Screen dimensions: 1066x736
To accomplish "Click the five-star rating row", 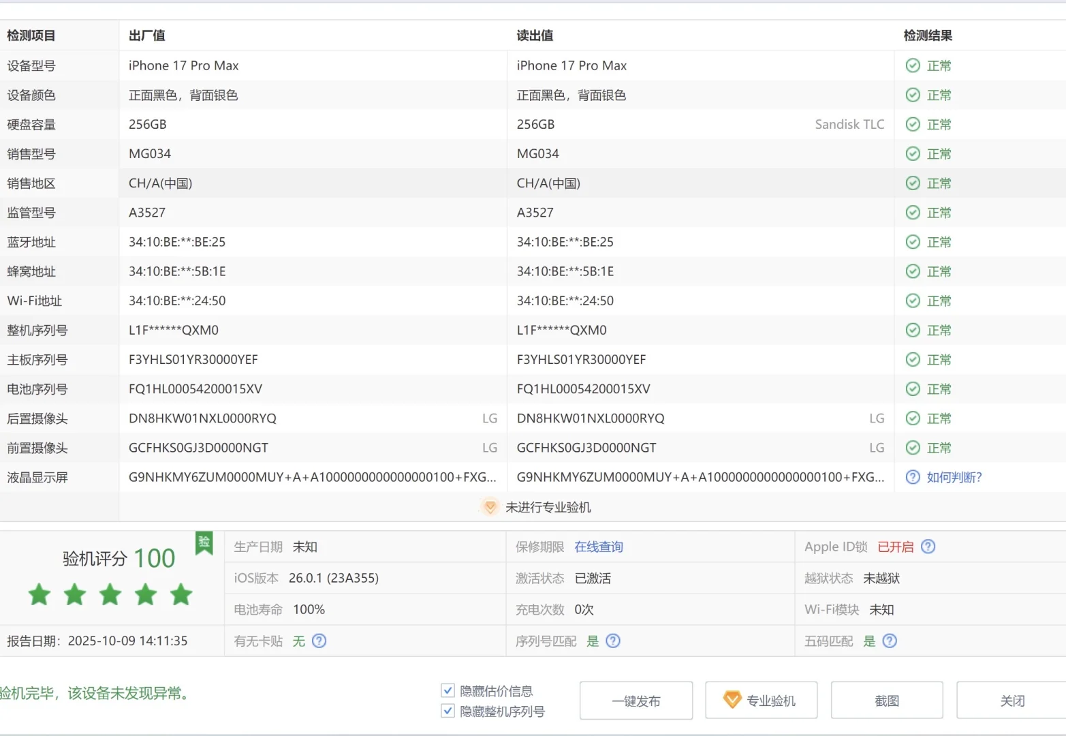I will click(x=110, y=595).
